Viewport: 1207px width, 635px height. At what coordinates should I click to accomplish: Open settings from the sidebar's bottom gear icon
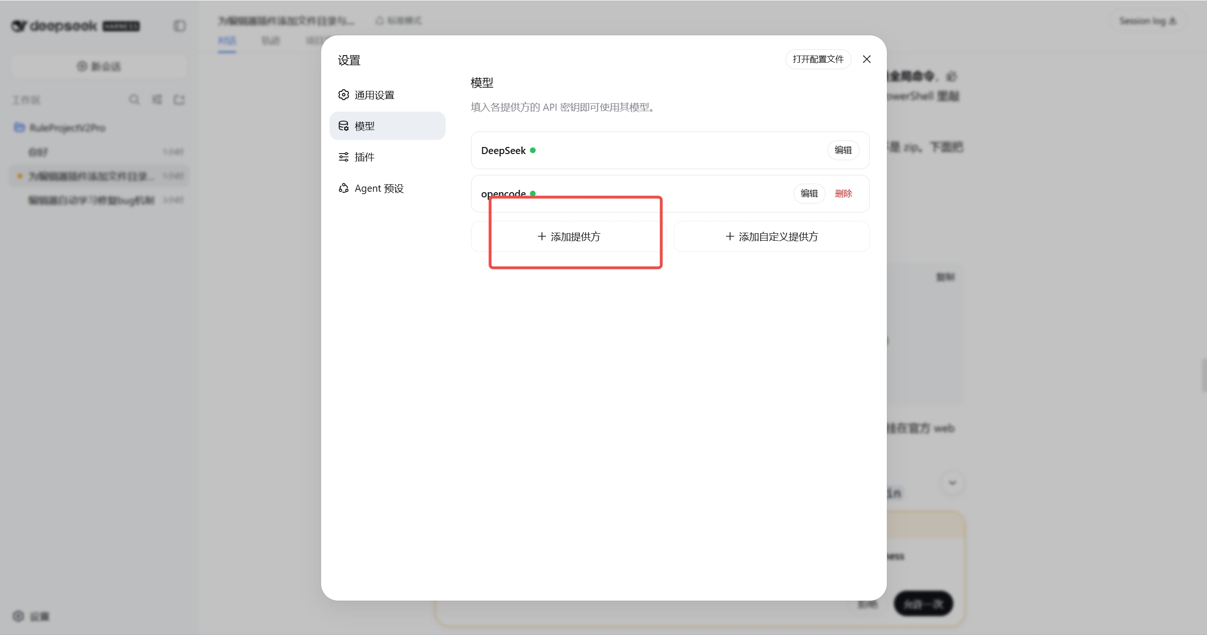pos(31,616)
